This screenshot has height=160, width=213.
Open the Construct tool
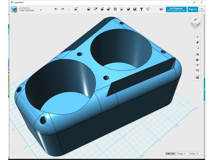point(102,9)
